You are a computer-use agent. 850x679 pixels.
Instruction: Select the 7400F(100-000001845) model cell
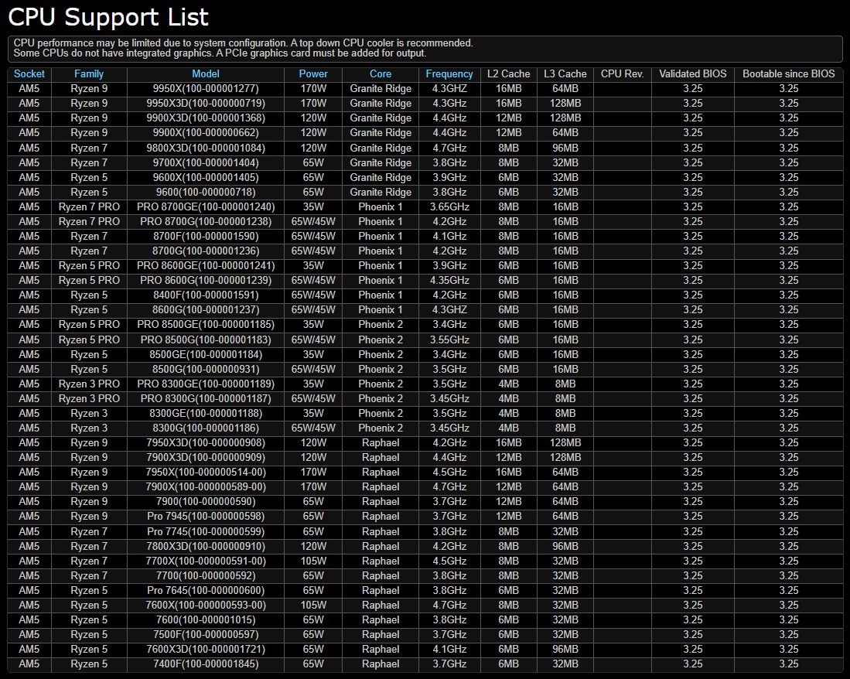[205, 664]
